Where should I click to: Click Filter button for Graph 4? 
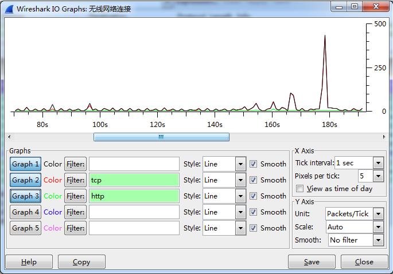(75, 212)
